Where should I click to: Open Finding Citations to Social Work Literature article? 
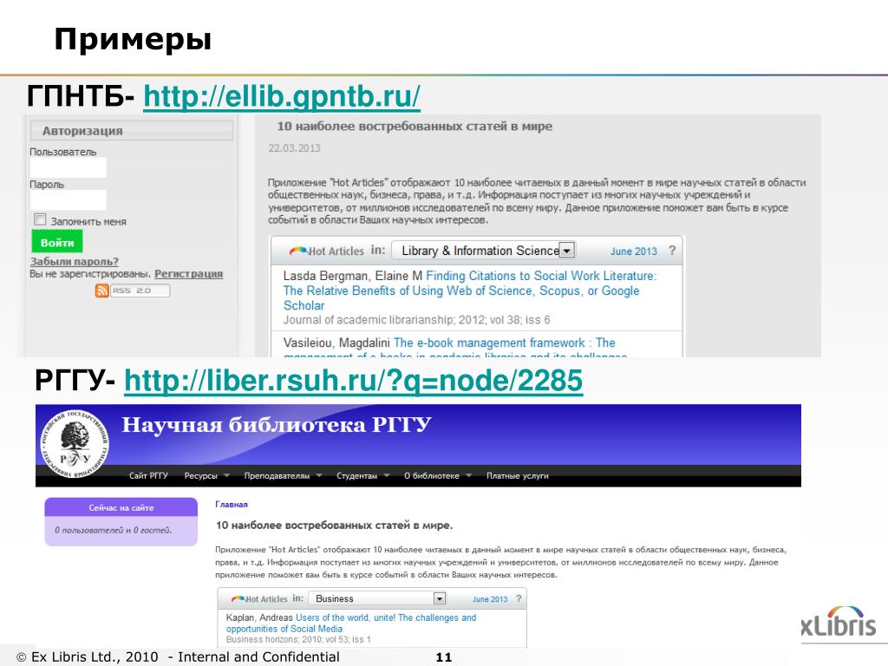pos(470,291)
